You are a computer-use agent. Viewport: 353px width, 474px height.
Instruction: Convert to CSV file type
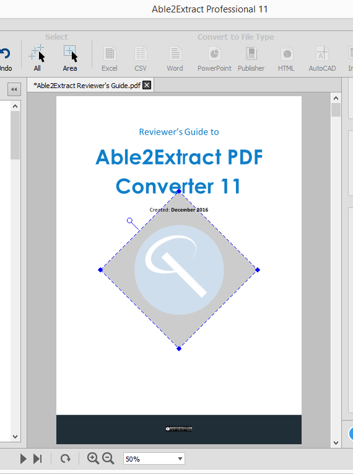tap(141, 59)
